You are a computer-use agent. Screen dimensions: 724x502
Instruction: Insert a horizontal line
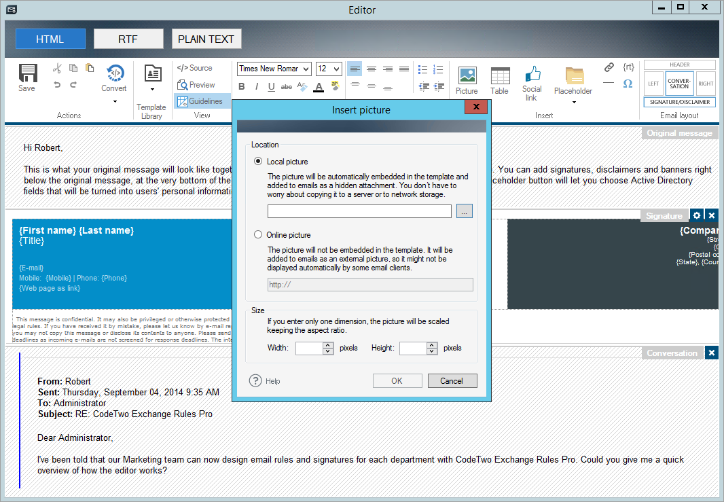[x=609, y=83]
